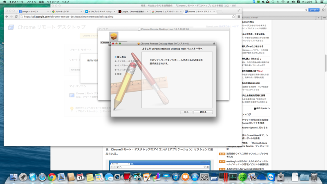The image size is (327, 184).
Task: Click the clock showing 木 15:39
Action: tap(307, 2)
